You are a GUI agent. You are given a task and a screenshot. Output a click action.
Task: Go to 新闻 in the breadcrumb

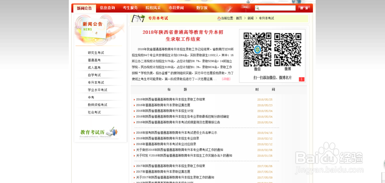251,18
